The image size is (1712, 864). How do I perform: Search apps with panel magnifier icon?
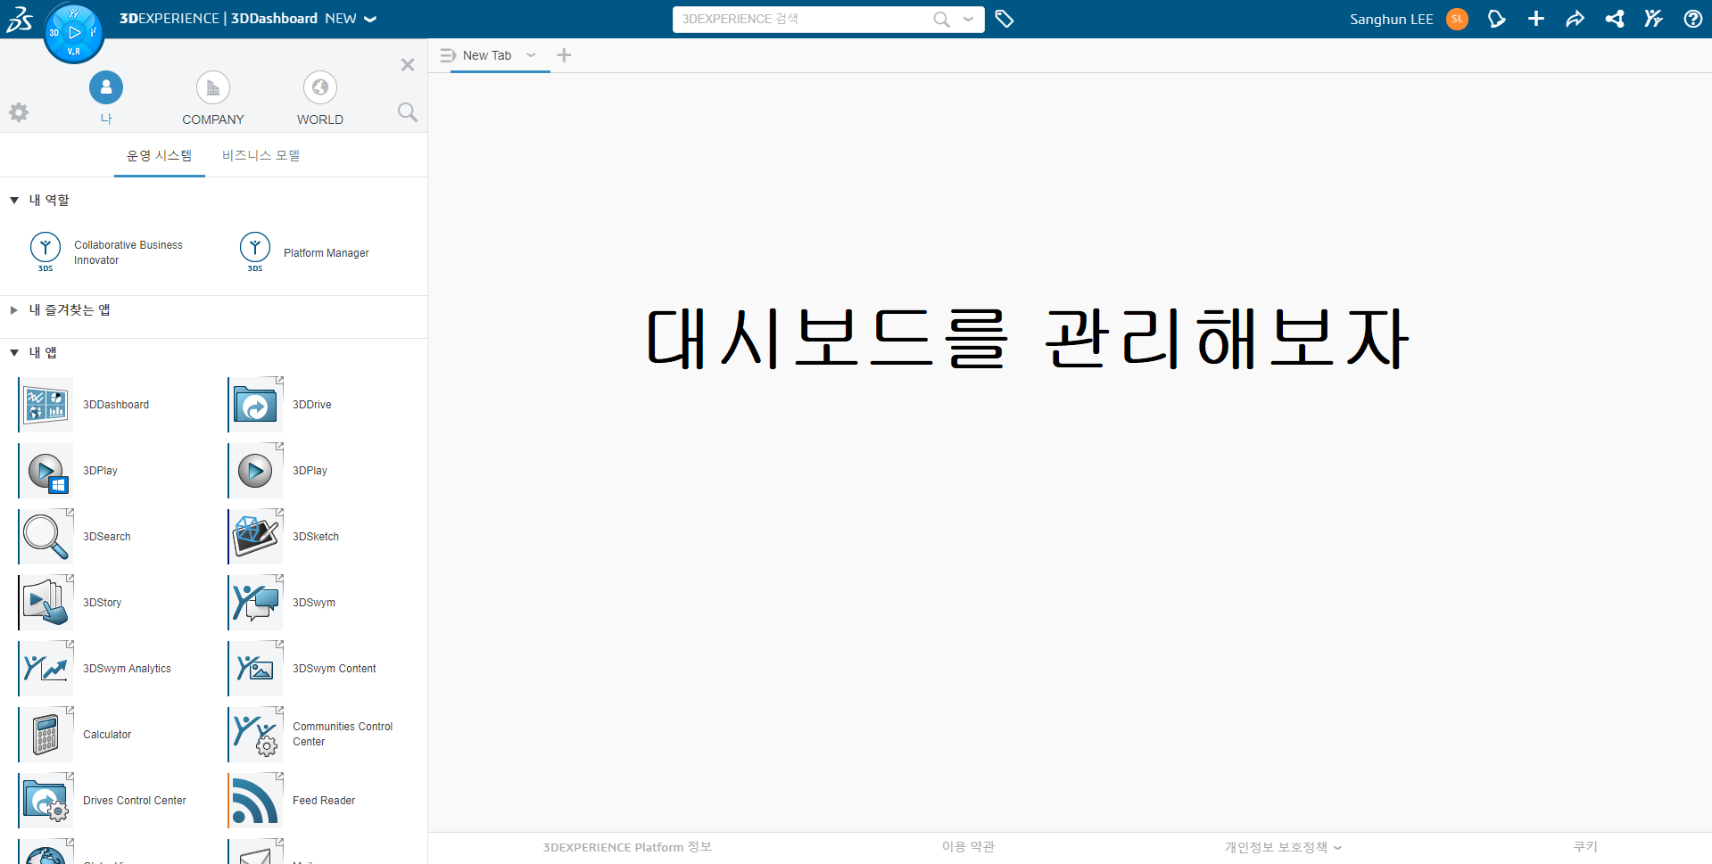[408, 112]
